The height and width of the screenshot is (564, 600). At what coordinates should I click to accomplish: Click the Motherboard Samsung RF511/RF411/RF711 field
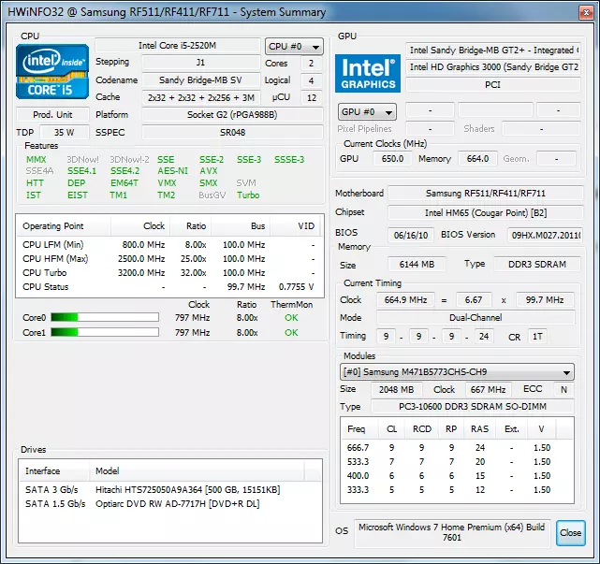[x=486, y=194]
